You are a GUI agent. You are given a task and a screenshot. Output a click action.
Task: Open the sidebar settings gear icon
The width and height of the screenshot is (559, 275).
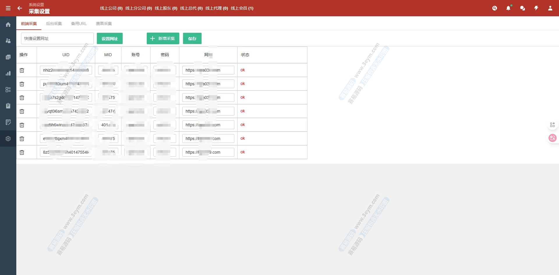tap(8, 139)
